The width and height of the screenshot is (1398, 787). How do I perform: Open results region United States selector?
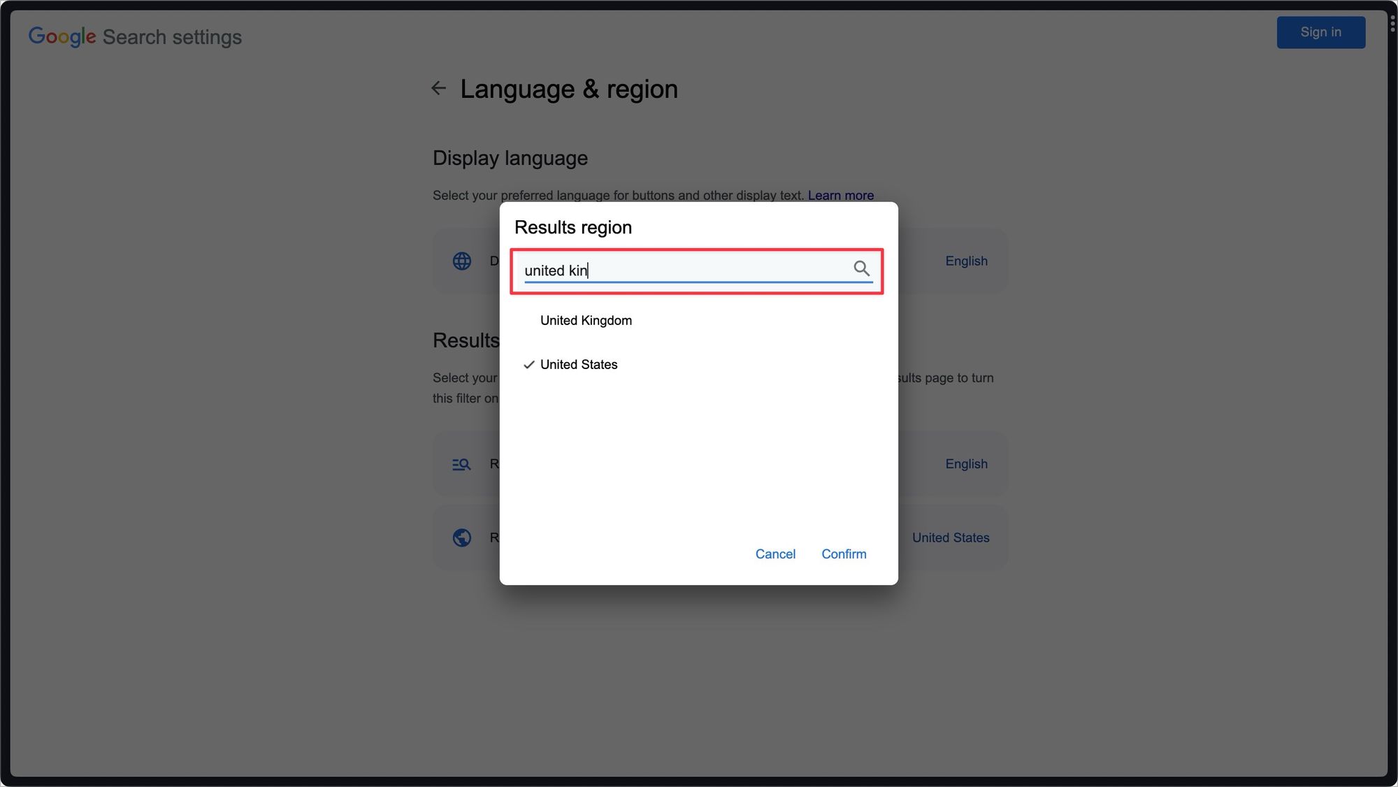pyautogui.click(x=950, y=537)
